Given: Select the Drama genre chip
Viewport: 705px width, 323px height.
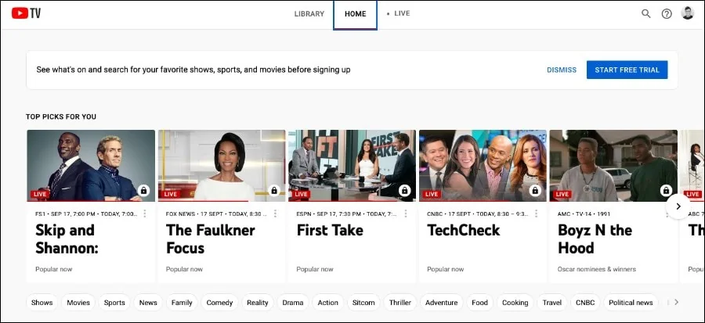Looking at the screenshot, I should tap(293, 303).
